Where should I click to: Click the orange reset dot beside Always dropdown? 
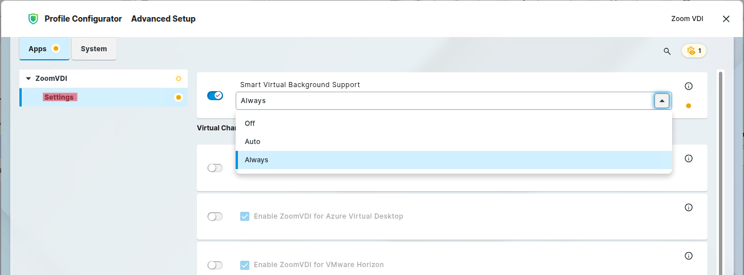tap(688, 105)
